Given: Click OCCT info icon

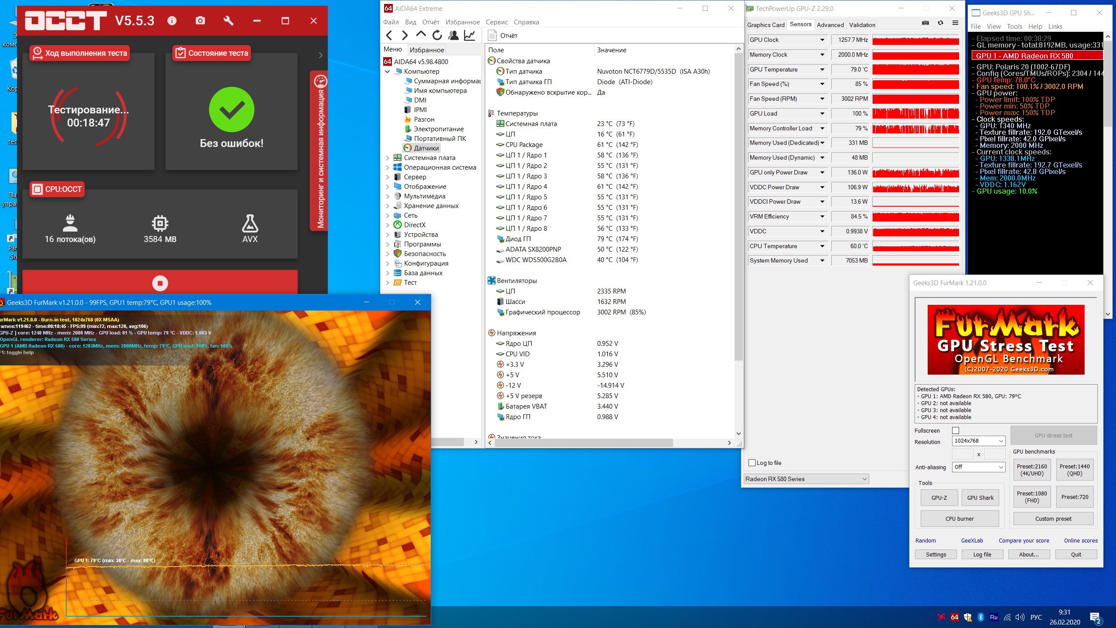Looking at the screenshot, I should point(172,20).
